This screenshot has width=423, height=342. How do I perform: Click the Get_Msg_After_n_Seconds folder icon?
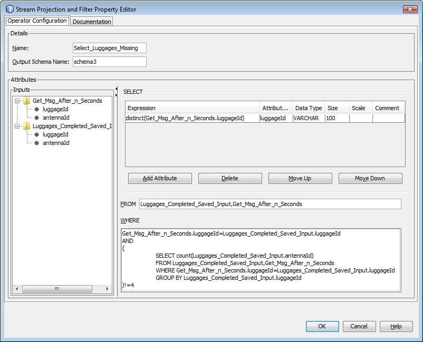pyautogui.click(x=26, y=101)
